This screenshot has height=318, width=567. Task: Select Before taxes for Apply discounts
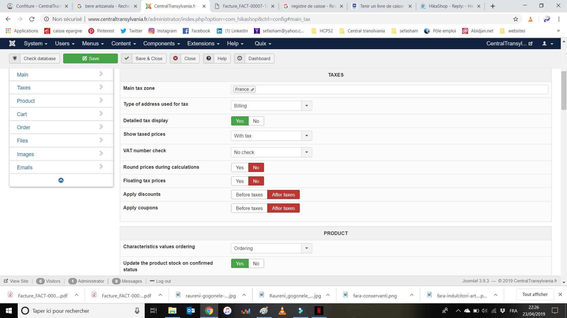point(249,195)
